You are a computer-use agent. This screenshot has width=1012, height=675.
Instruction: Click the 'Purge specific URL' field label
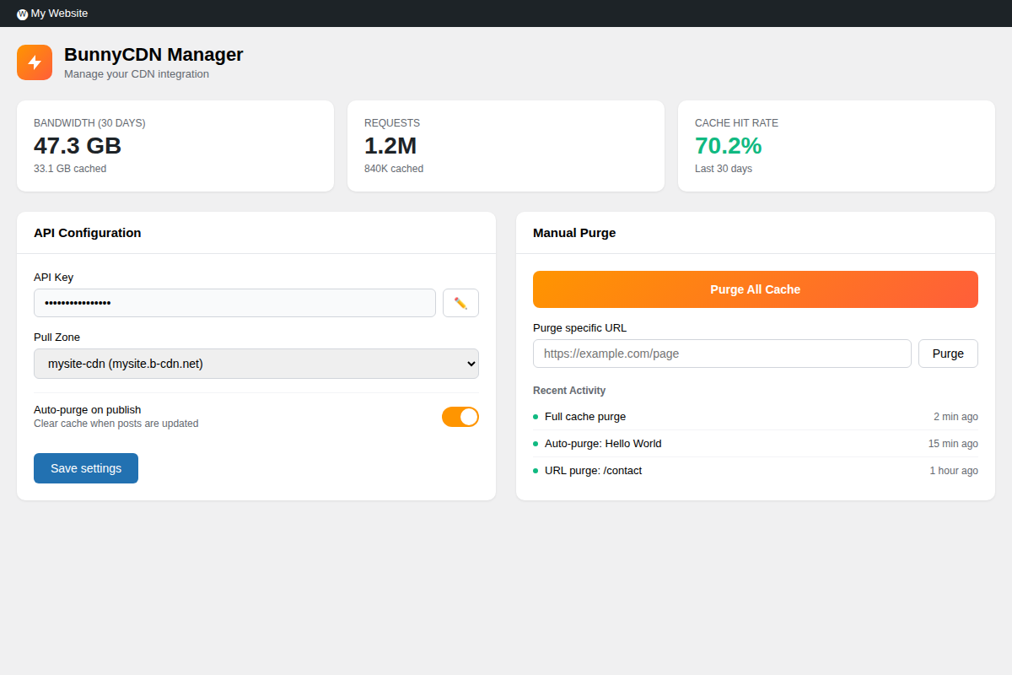580,328
